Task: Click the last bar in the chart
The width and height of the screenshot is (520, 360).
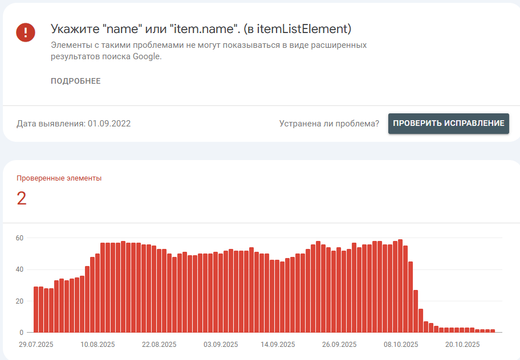Action: [x=493, y=330]
